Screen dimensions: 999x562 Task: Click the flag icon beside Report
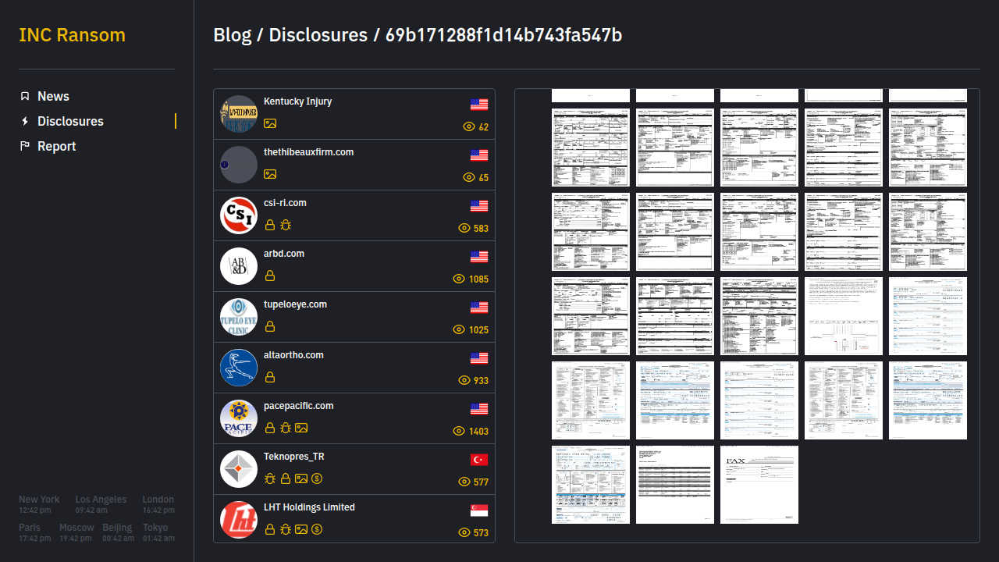[x=25, y=146]
